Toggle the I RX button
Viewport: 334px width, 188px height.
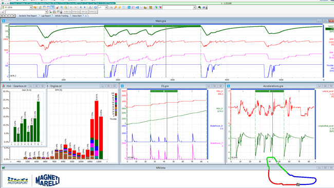pos(84,12)
